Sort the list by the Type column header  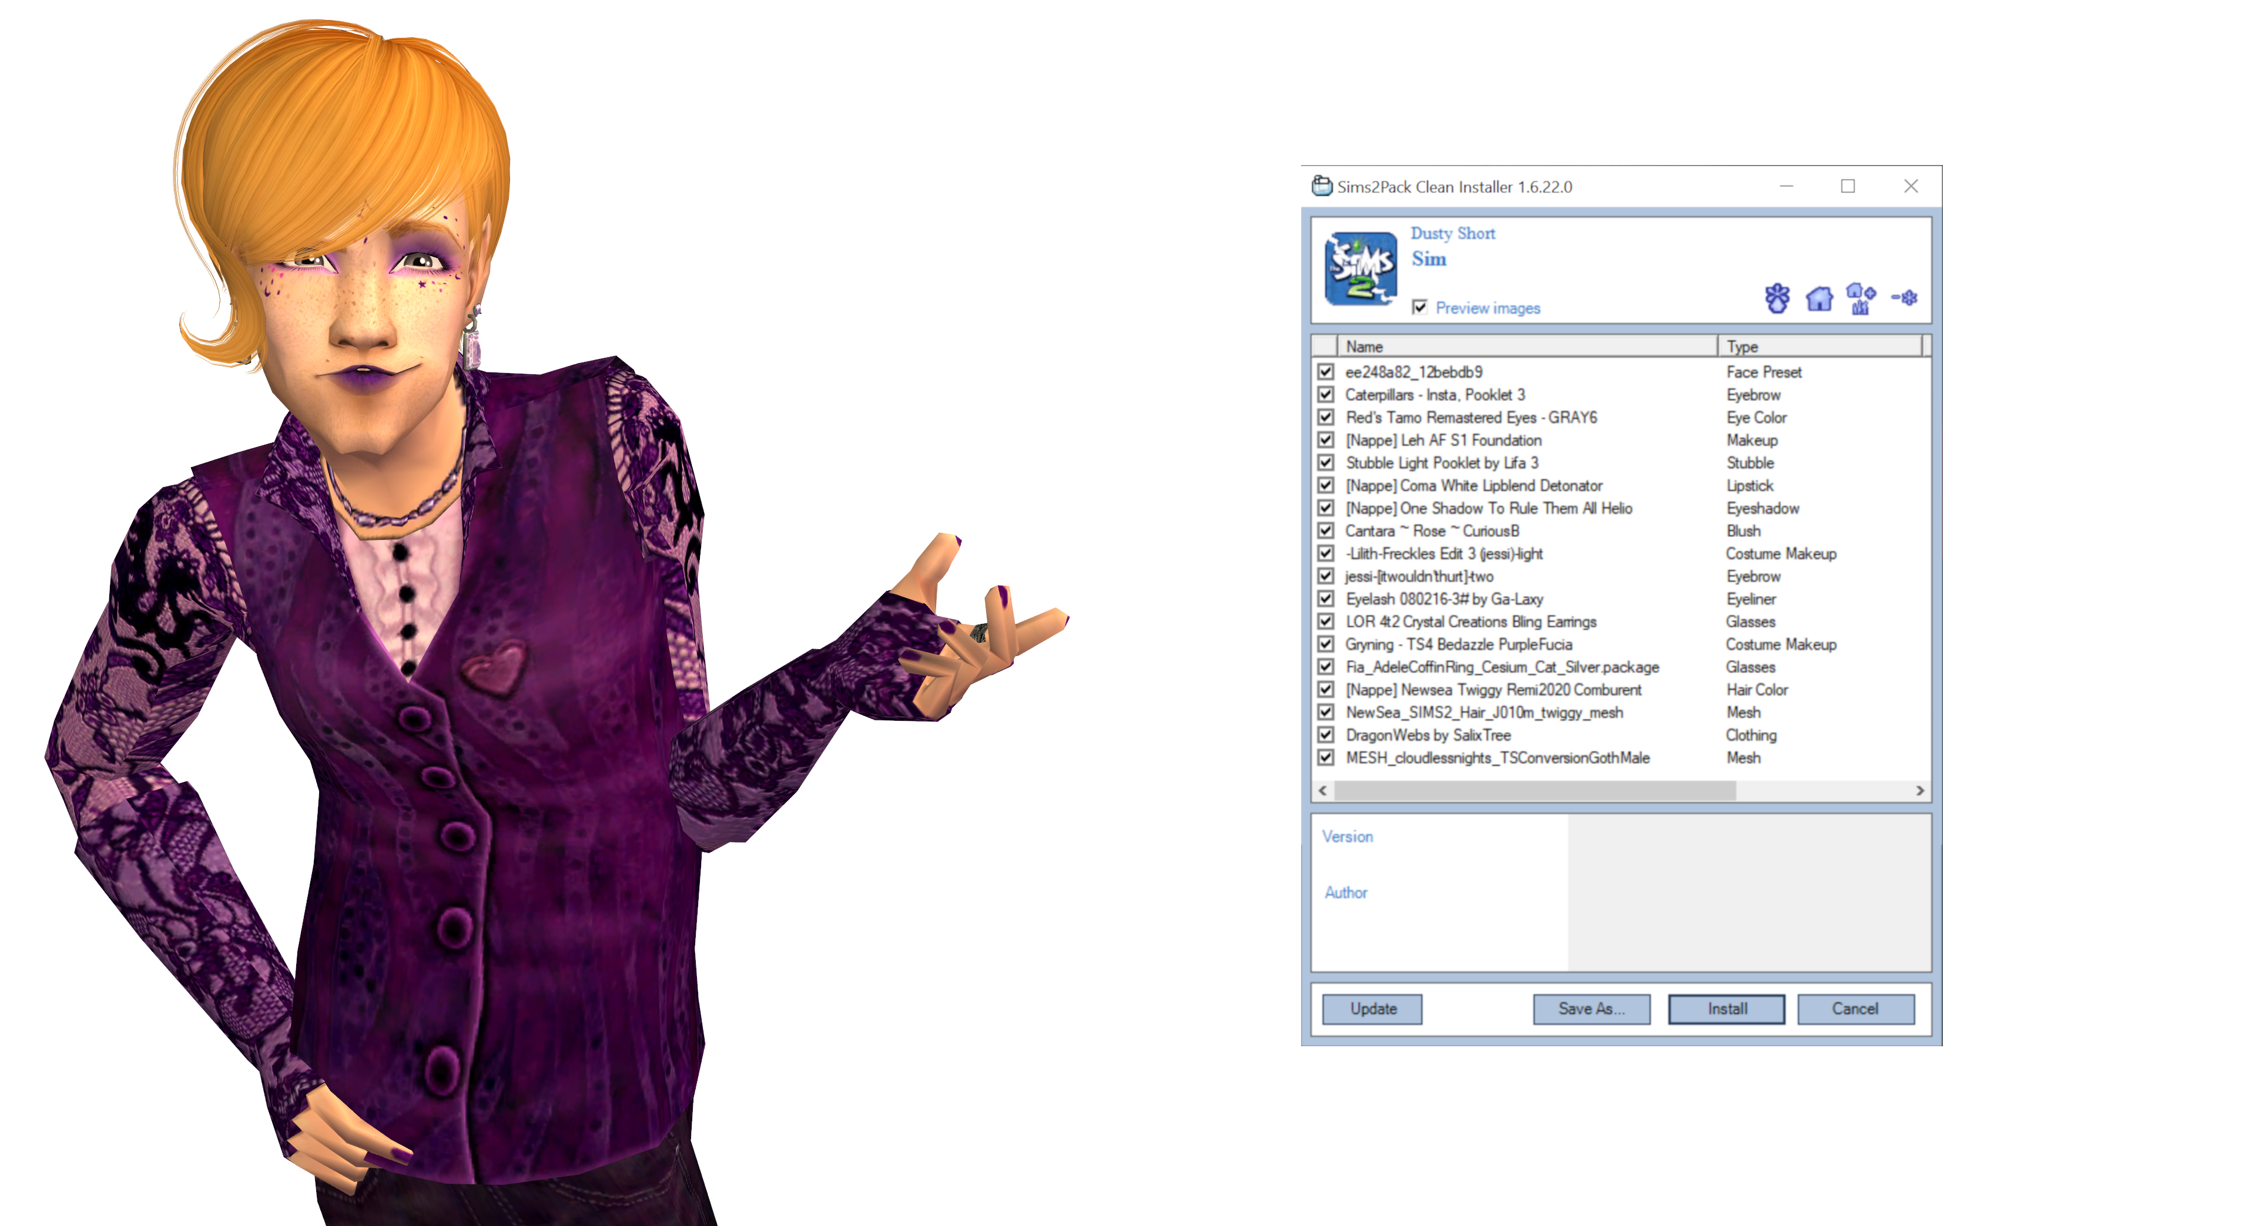click(x=1819, y=347)
